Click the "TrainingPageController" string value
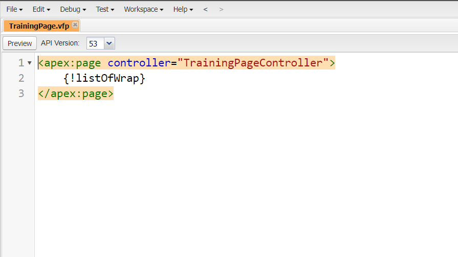This screenshot has width=458, height=257. (x=253, y=63)
